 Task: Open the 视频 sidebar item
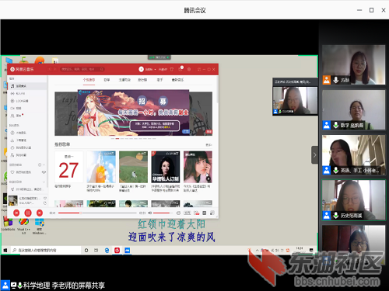coord(27,109)
